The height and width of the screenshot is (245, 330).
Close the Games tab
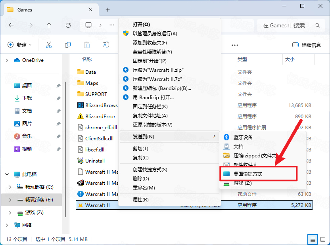[90, 10]
